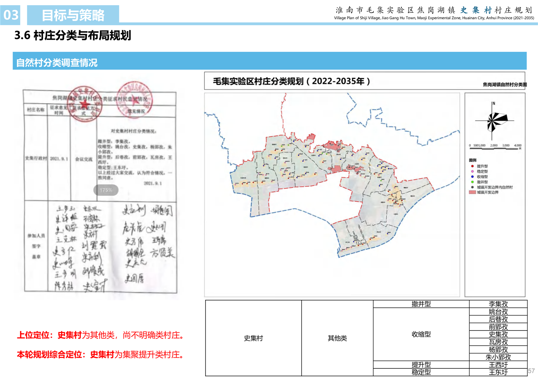The width and height of the screenshot is (538, 380).
Task: Select the blue 收缩型 legend dot
Action: pyautogui.click(x=472, y=176)
